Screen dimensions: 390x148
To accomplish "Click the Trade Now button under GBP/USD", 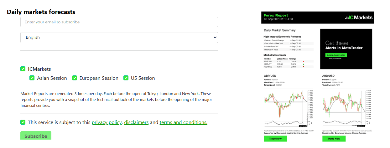I will (276, 139).
